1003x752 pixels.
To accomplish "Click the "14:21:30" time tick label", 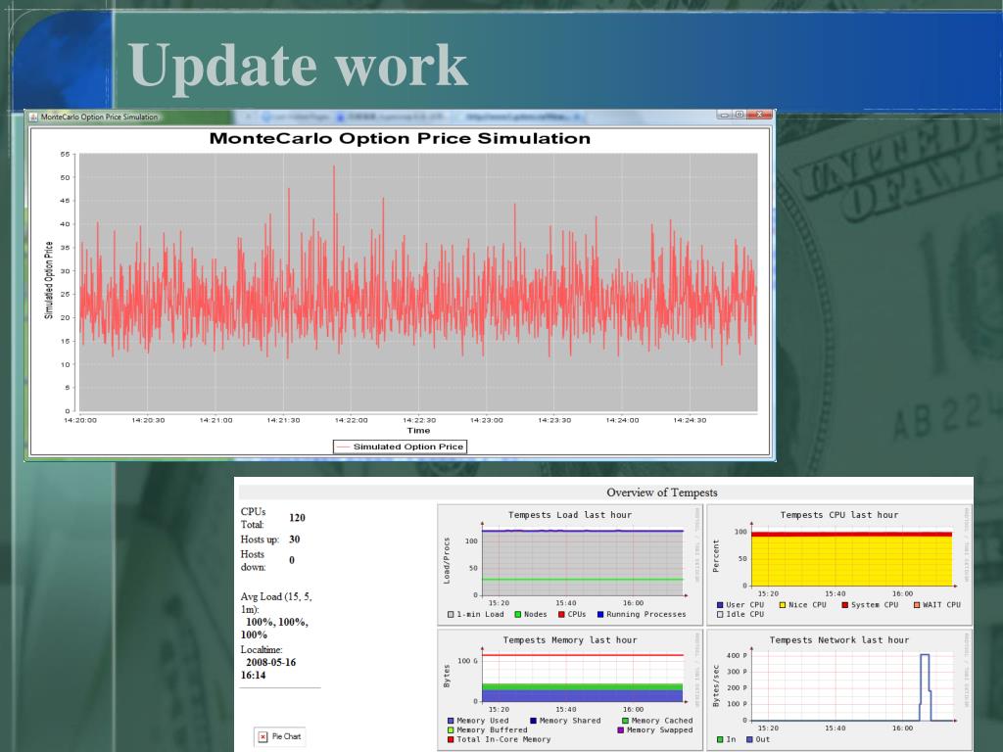I will pos(283,421).
